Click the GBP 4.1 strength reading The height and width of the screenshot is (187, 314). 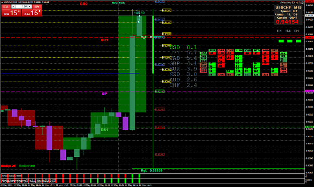pos(183,63)
